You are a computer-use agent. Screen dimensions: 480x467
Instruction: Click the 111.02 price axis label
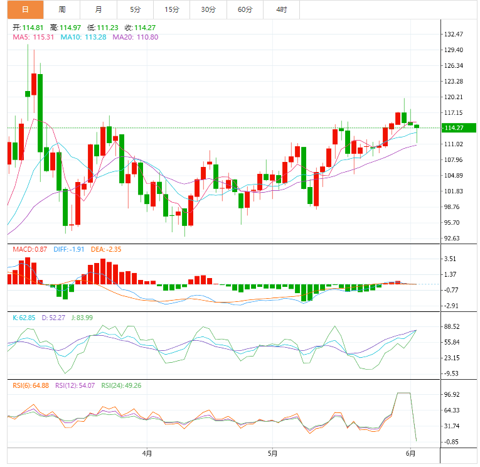pos(454,144)
